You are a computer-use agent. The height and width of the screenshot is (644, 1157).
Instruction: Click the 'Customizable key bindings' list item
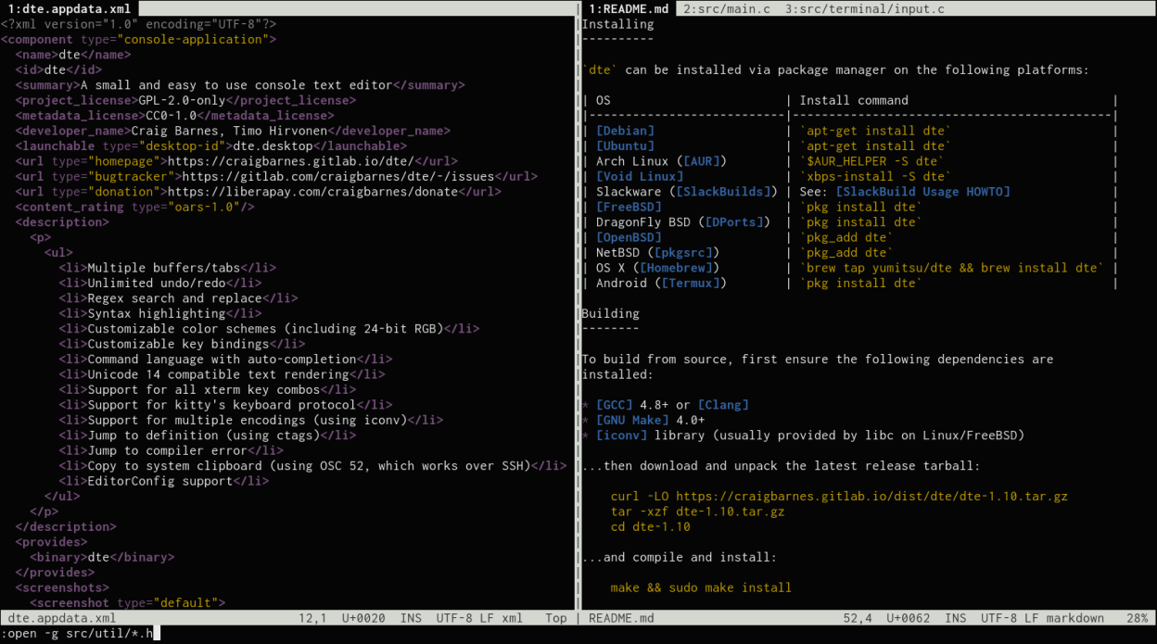pos(182,344)
